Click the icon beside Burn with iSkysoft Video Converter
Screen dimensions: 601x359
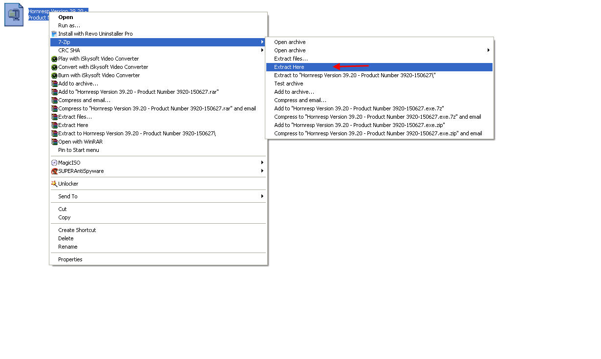coord(54,75)
